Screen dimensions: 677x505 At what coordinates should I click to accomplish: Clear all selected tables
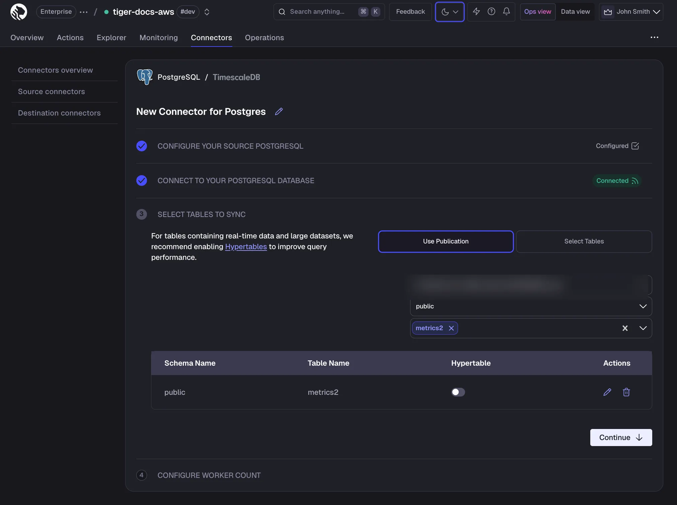click(x=625, y=328)
